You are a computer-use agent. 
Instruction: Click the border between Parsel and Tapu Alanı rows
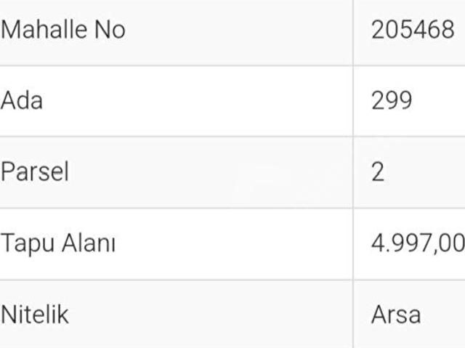(x=174, y=208)
